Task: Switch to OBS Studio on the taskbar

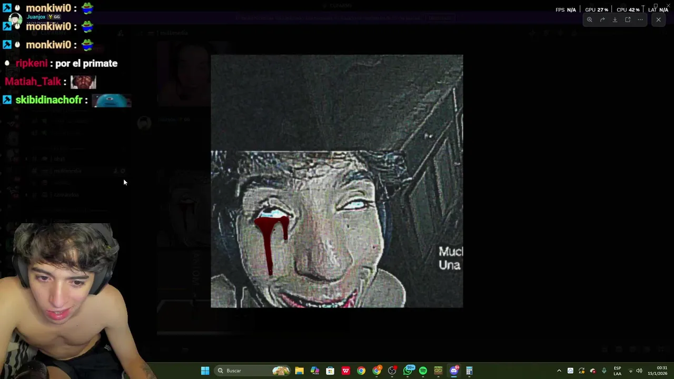Action: point(392,371)
